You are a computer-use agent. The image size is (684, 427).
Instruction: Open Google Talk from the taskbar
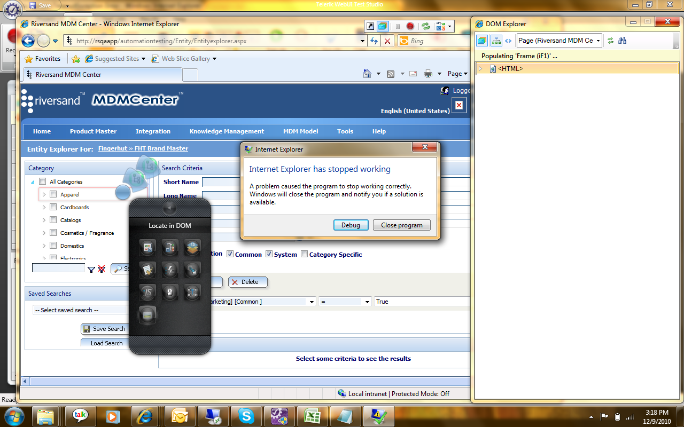click(81, 415)
